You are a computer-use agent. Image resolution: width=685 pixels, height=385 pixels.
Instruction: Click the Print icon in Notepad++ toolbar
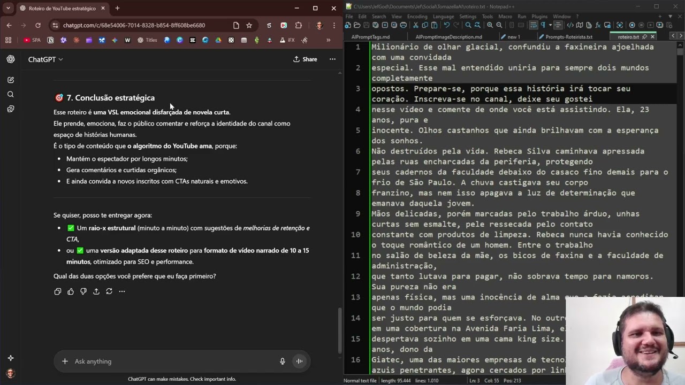404,25
